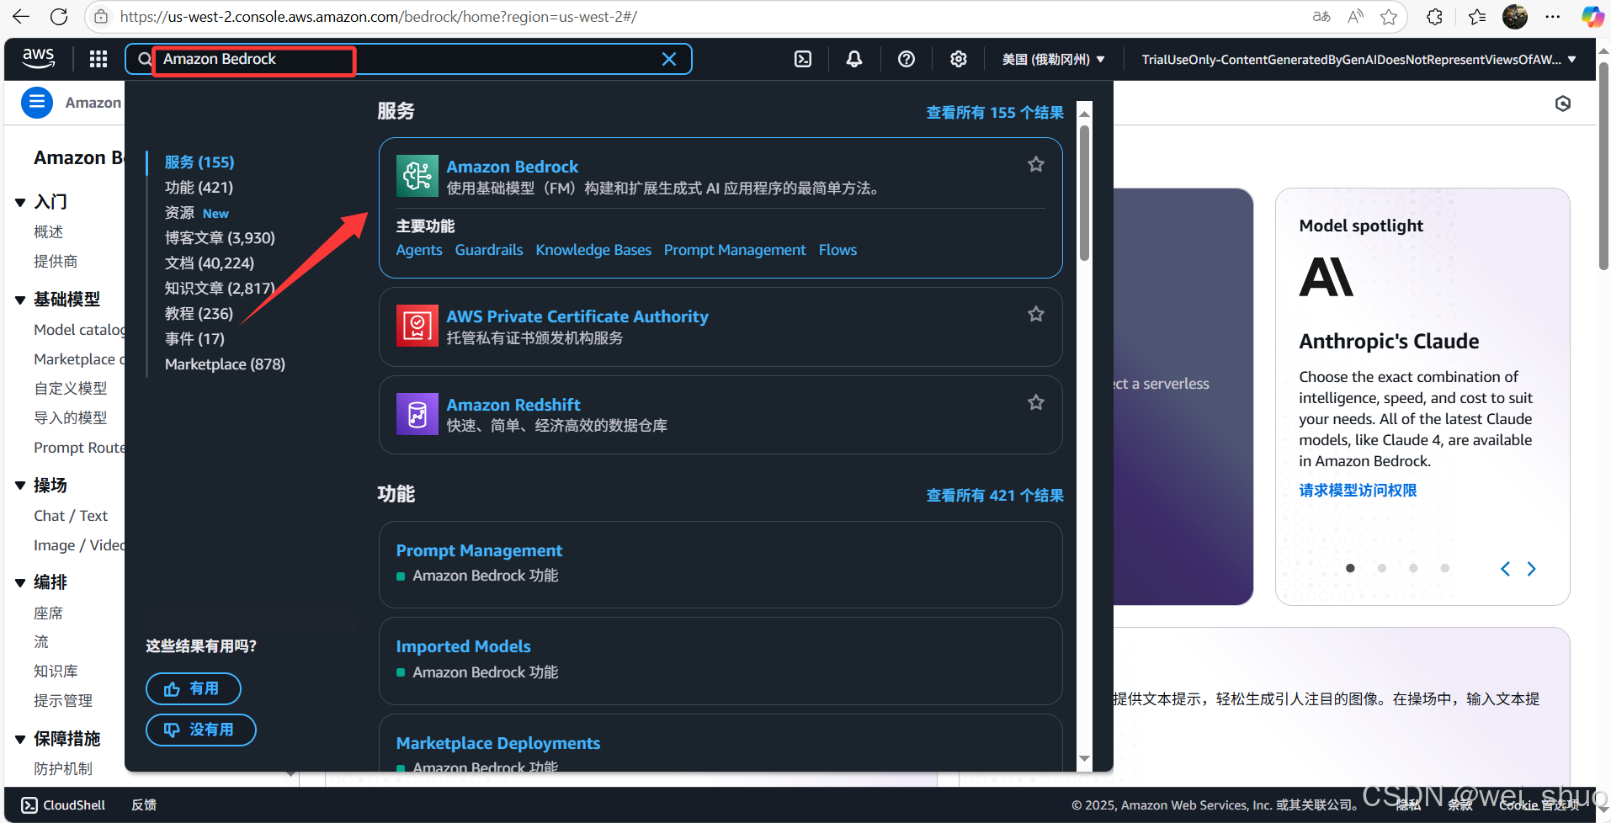Select the second carousel dot
Image resolution: width=1611 pixels, height=823 pixels.
(1382, 568)
